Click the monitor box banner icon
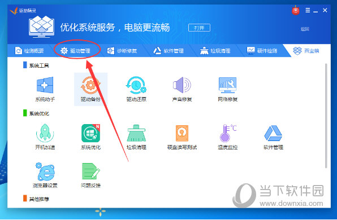The image size is (337, 220). point(41,27)
